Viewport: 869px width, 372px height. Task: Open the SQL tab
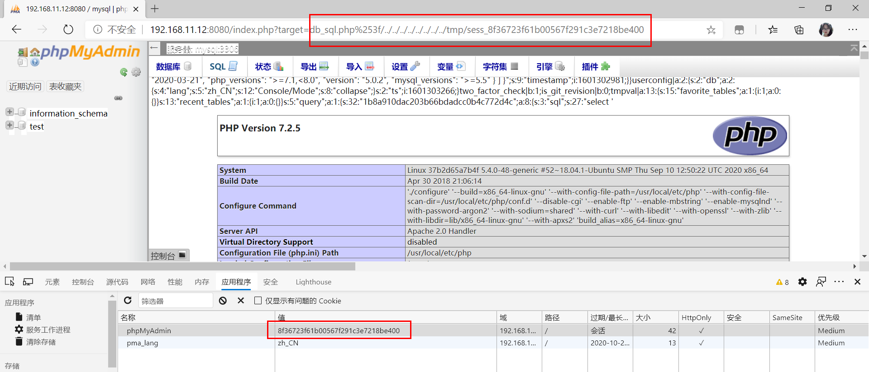click(x=224, y=67)
